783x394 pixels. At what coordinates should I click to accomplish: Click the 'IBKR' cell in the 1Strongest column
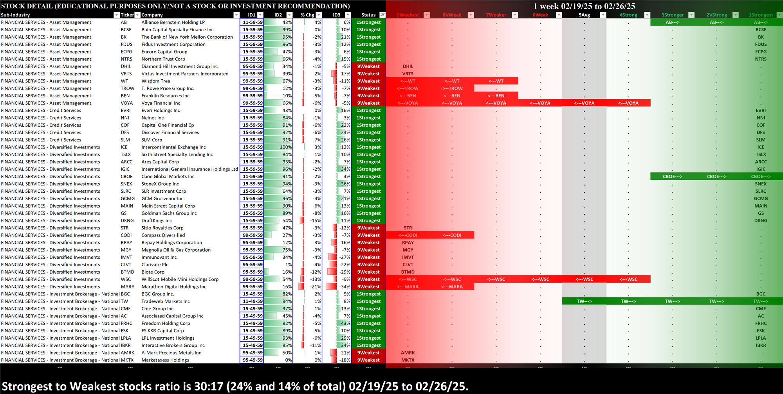point(761,346)
